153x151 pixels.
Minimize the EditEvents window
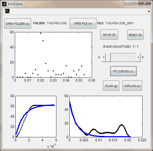[127, 3]
